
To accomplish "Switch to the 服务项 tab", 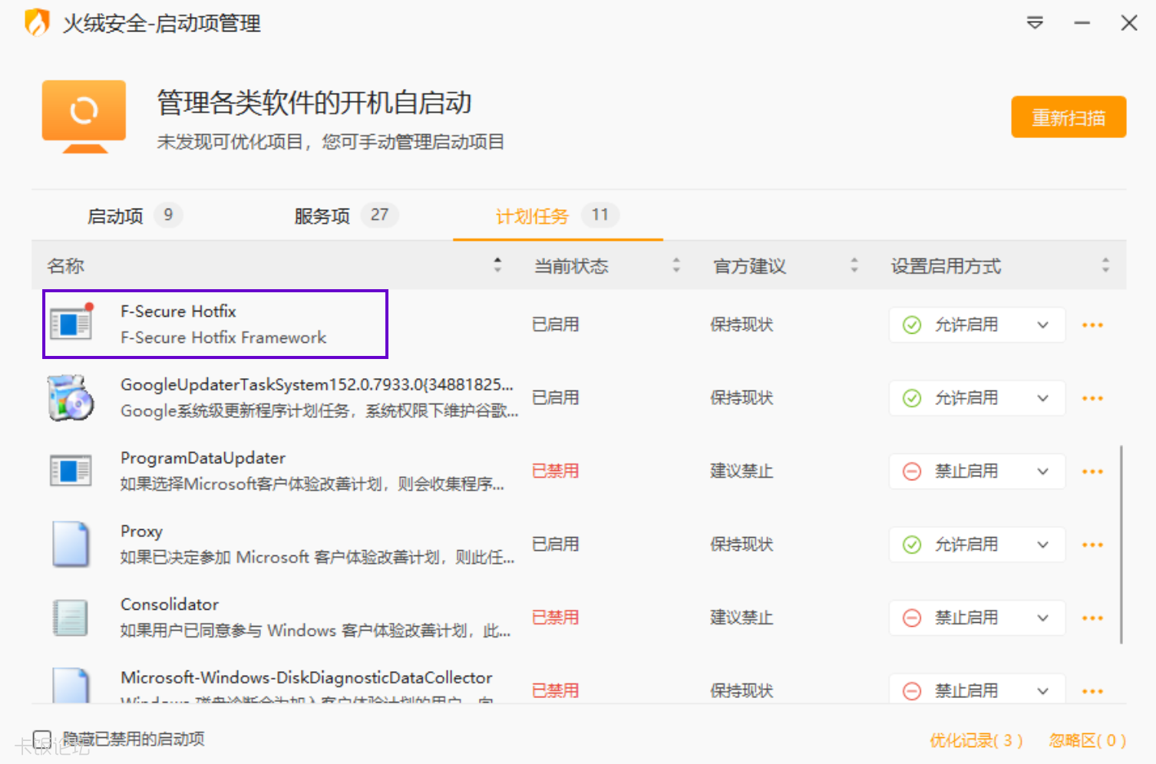I will (x=345, y=216).
